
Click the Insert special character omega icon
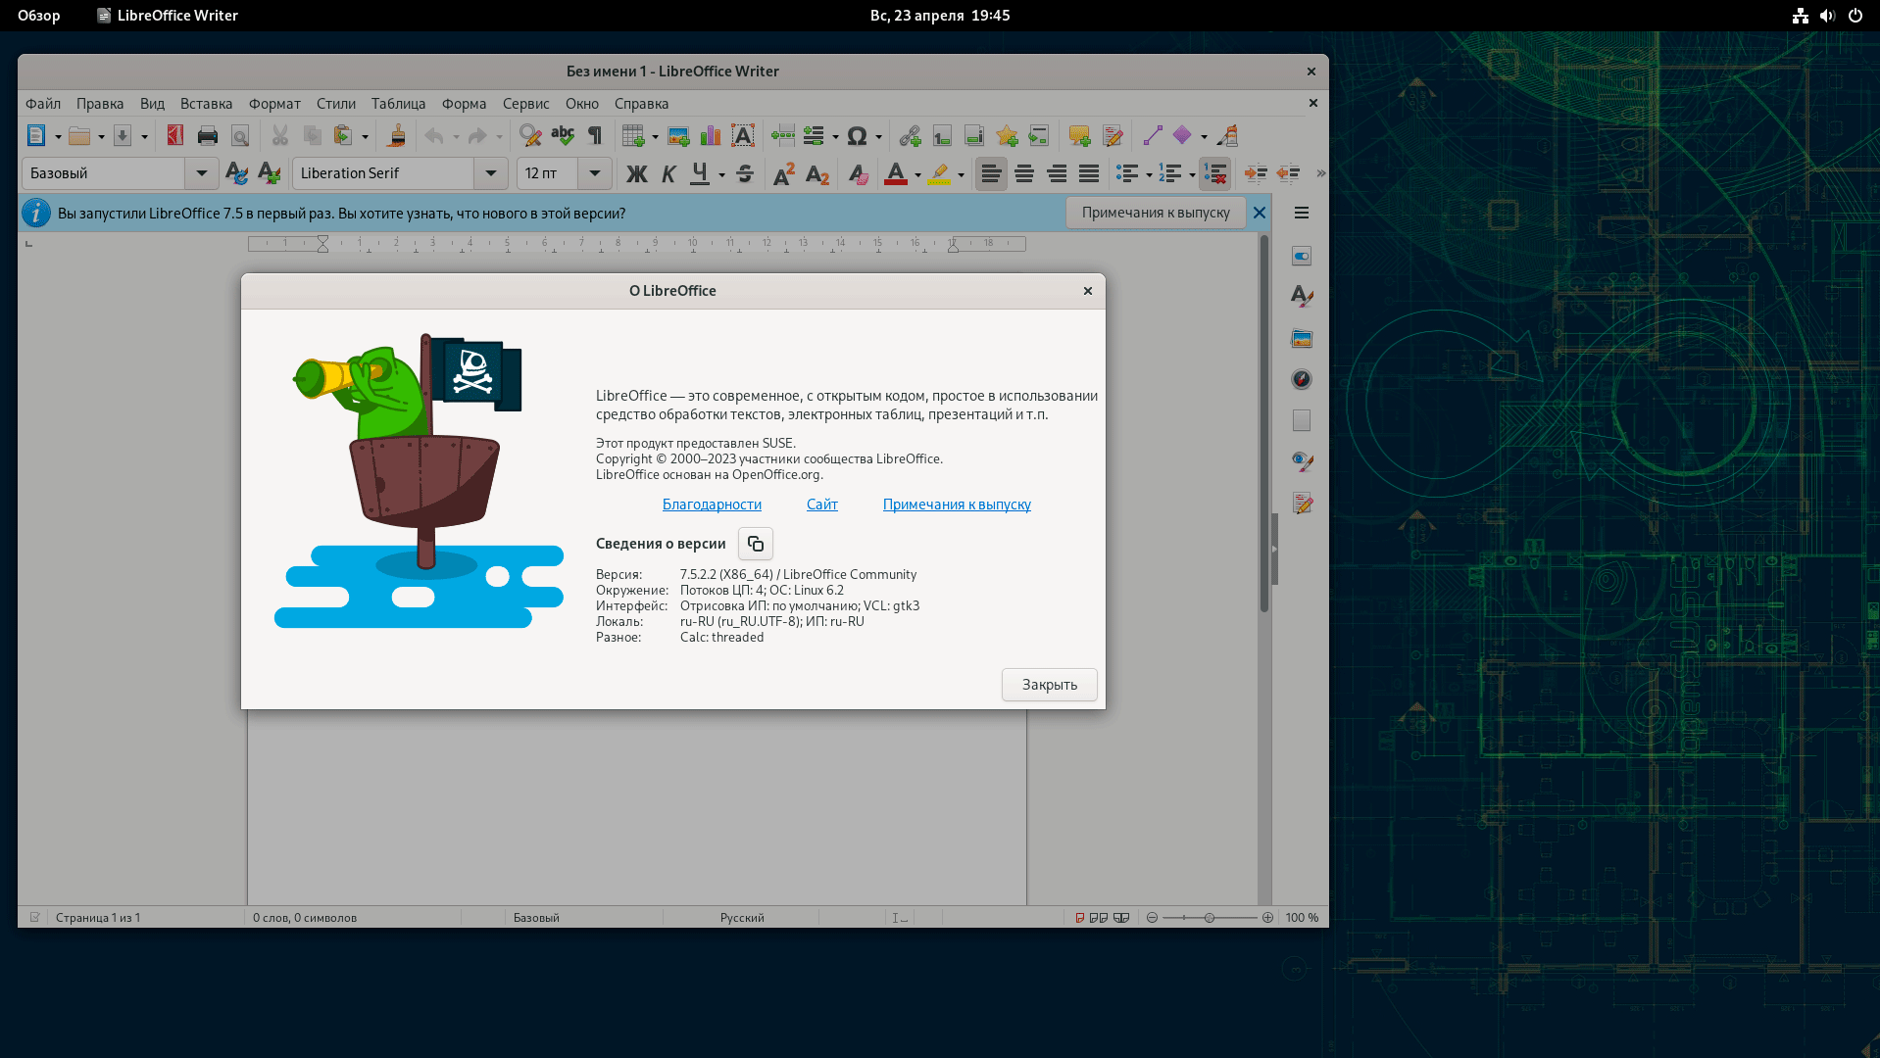click(857, 136)
